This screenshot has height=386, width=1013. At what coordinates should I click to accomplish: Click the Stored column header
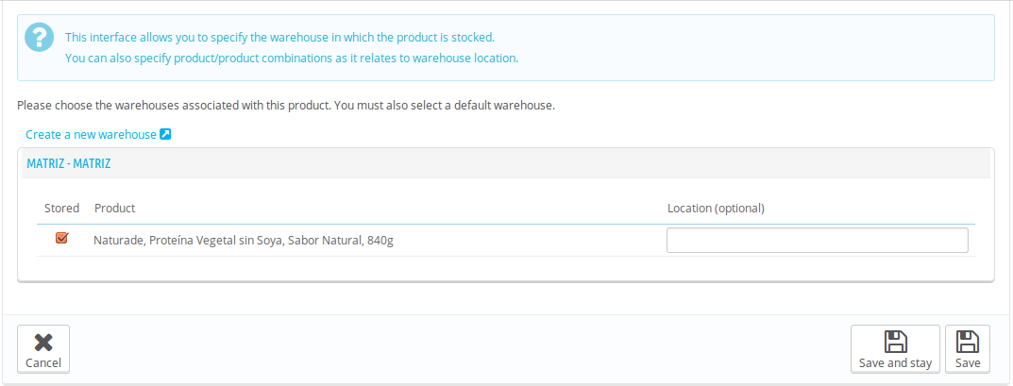[x=62, y=208]
